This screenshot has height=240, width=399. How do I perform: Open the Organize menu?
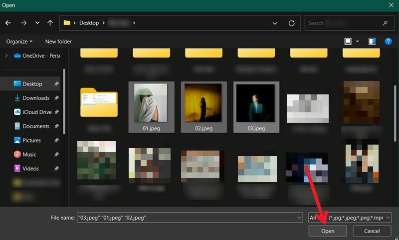[19, 41]
